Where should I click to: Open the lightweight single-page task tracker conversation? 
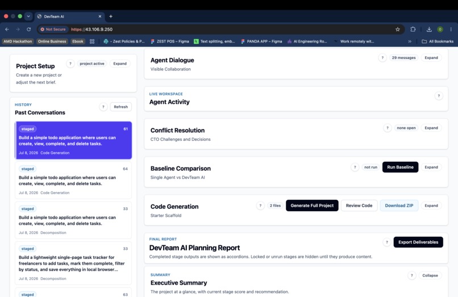(x=73, y=263)
